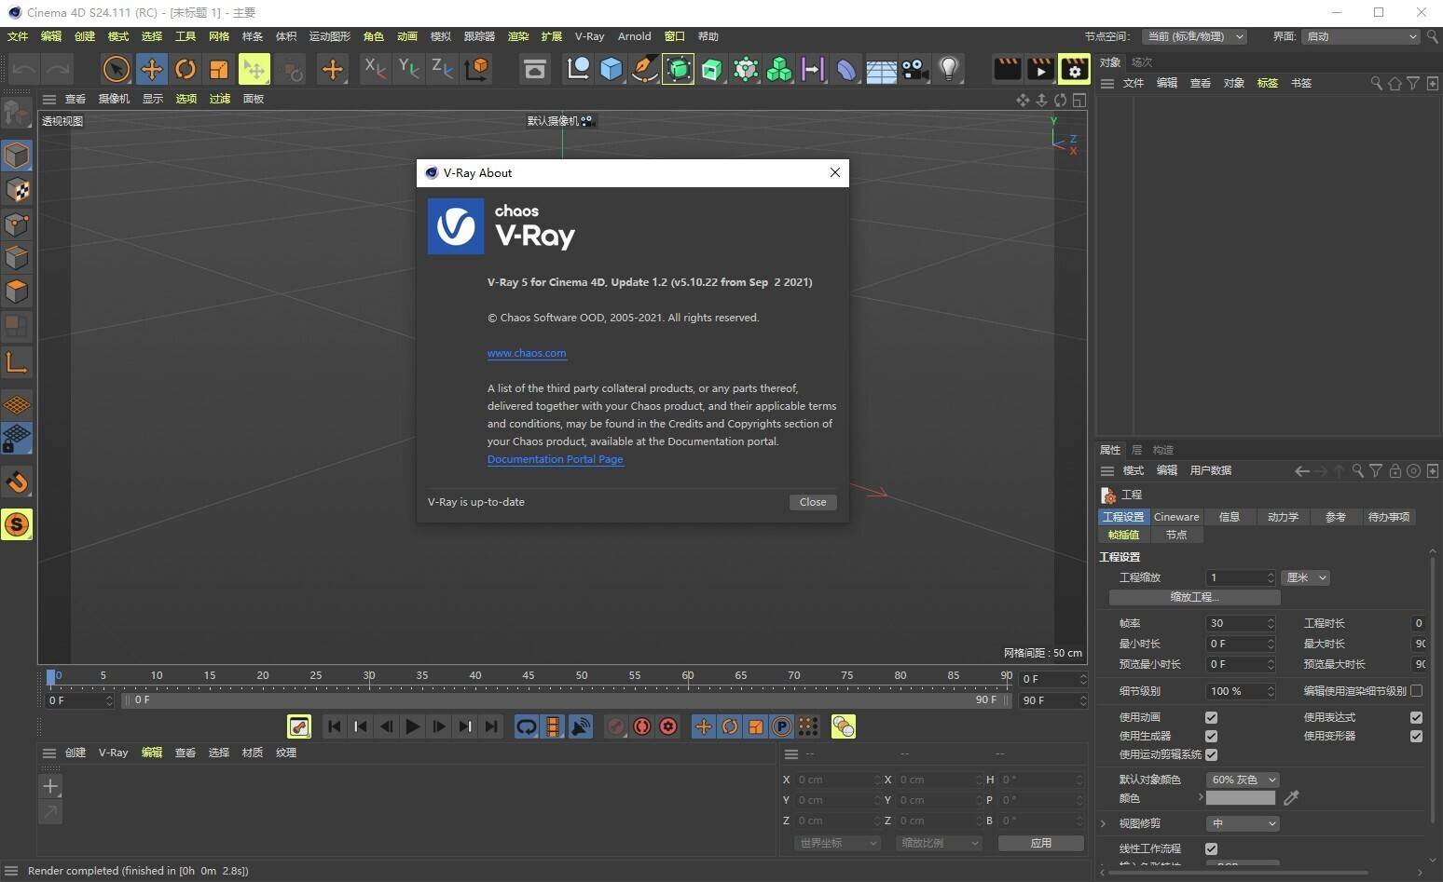1443x882 pixels.
Task: Open the V-Ray menu in the menu bar
Action: (x=589, y=36)
